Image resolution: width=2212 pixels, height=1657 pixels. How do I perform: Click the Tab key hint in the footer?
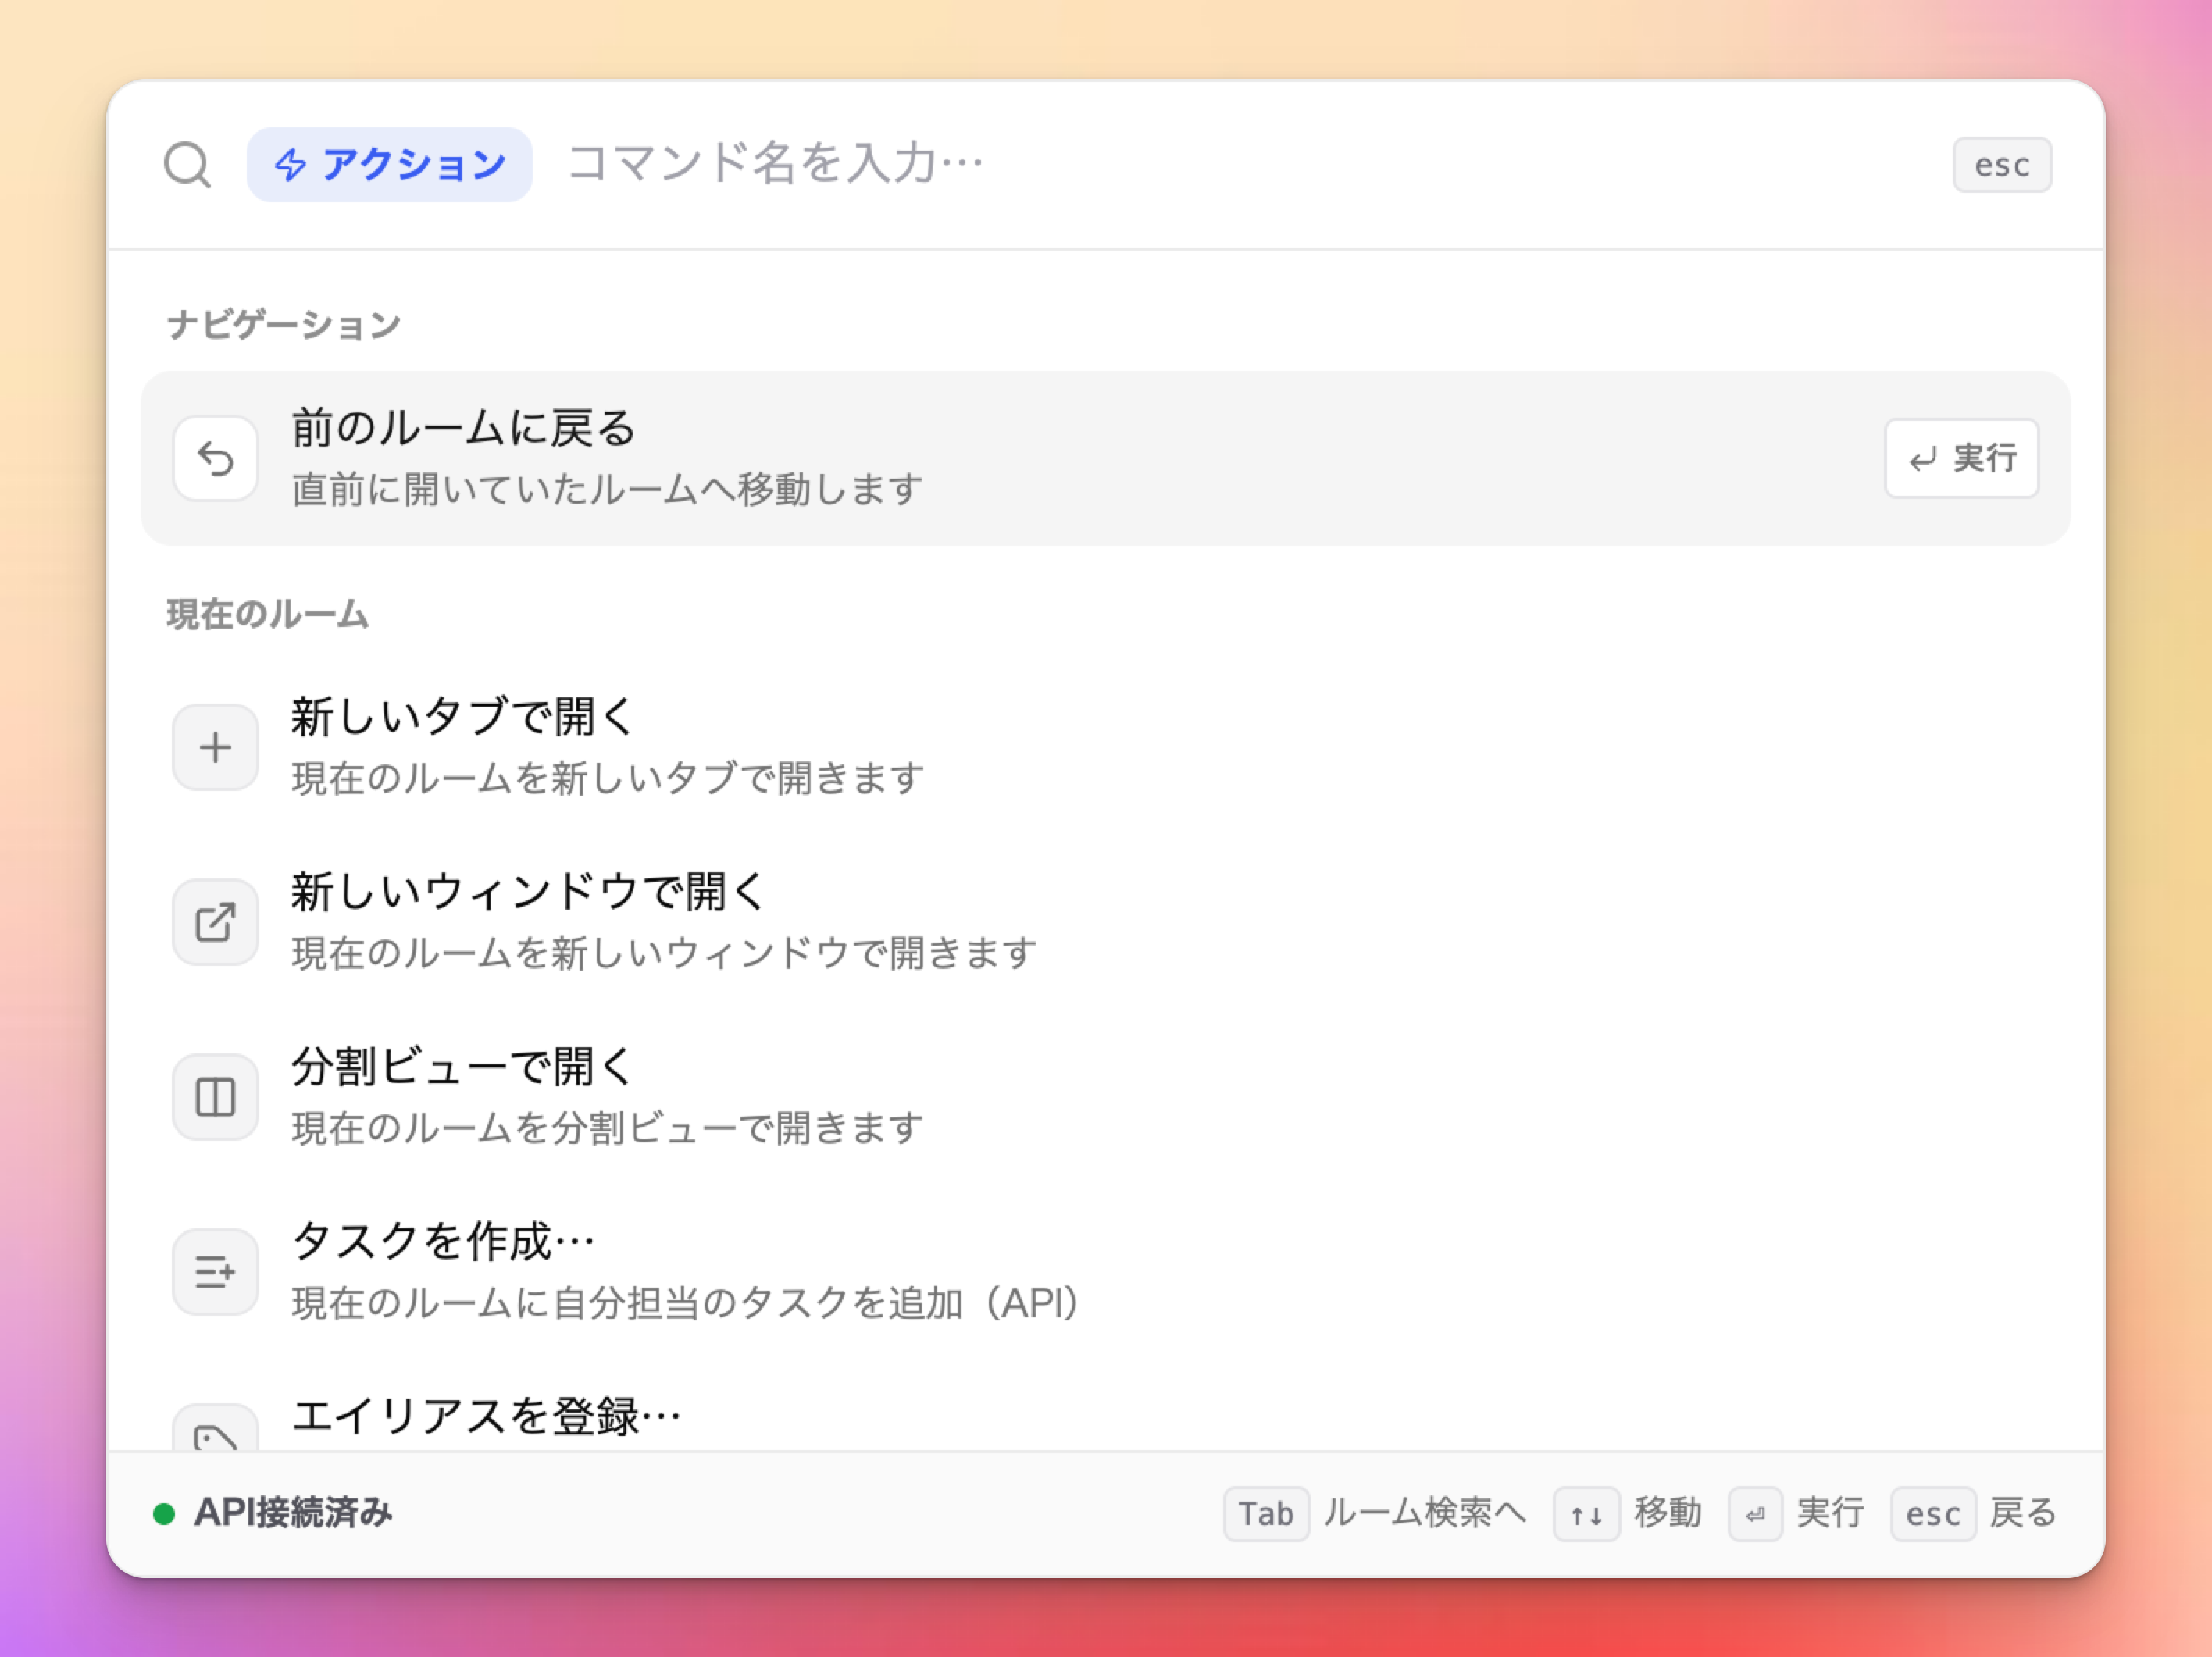[1265, 1514]
